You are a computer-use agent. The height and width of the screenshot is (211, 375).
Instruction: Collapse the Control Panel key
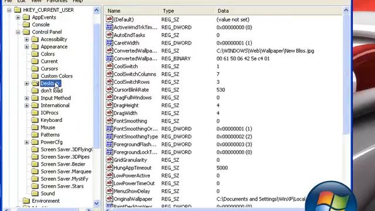click(x=18, y=32)
